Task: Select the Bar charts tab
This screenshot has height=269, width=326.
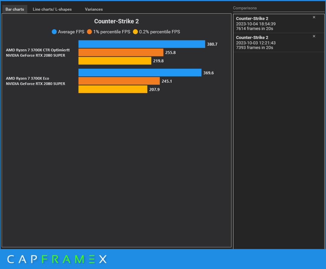Action: 14,9
